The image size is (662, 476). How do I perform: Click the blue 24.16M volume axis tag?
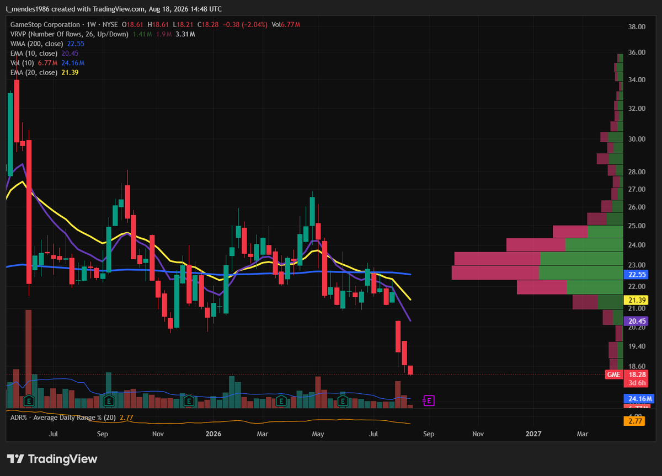coord(639,399)
